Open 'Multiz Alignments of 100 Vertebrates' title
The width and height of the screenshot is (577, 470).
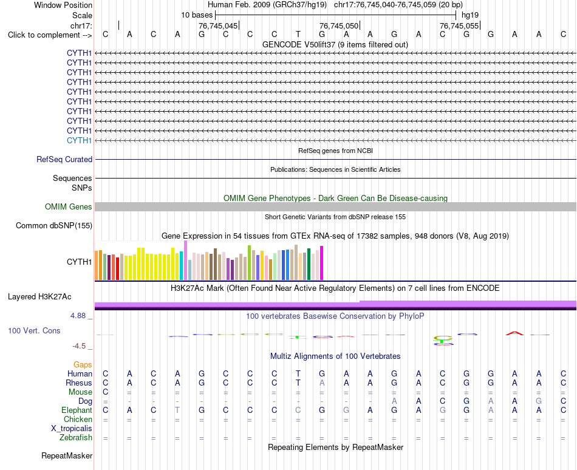[x=335, y=356]
